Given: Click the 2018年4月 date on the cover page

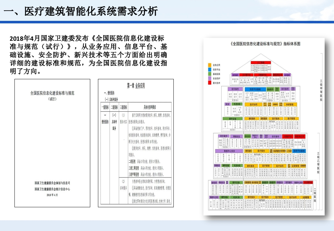Looking at the screenshot, I should (x=52, y=195).
